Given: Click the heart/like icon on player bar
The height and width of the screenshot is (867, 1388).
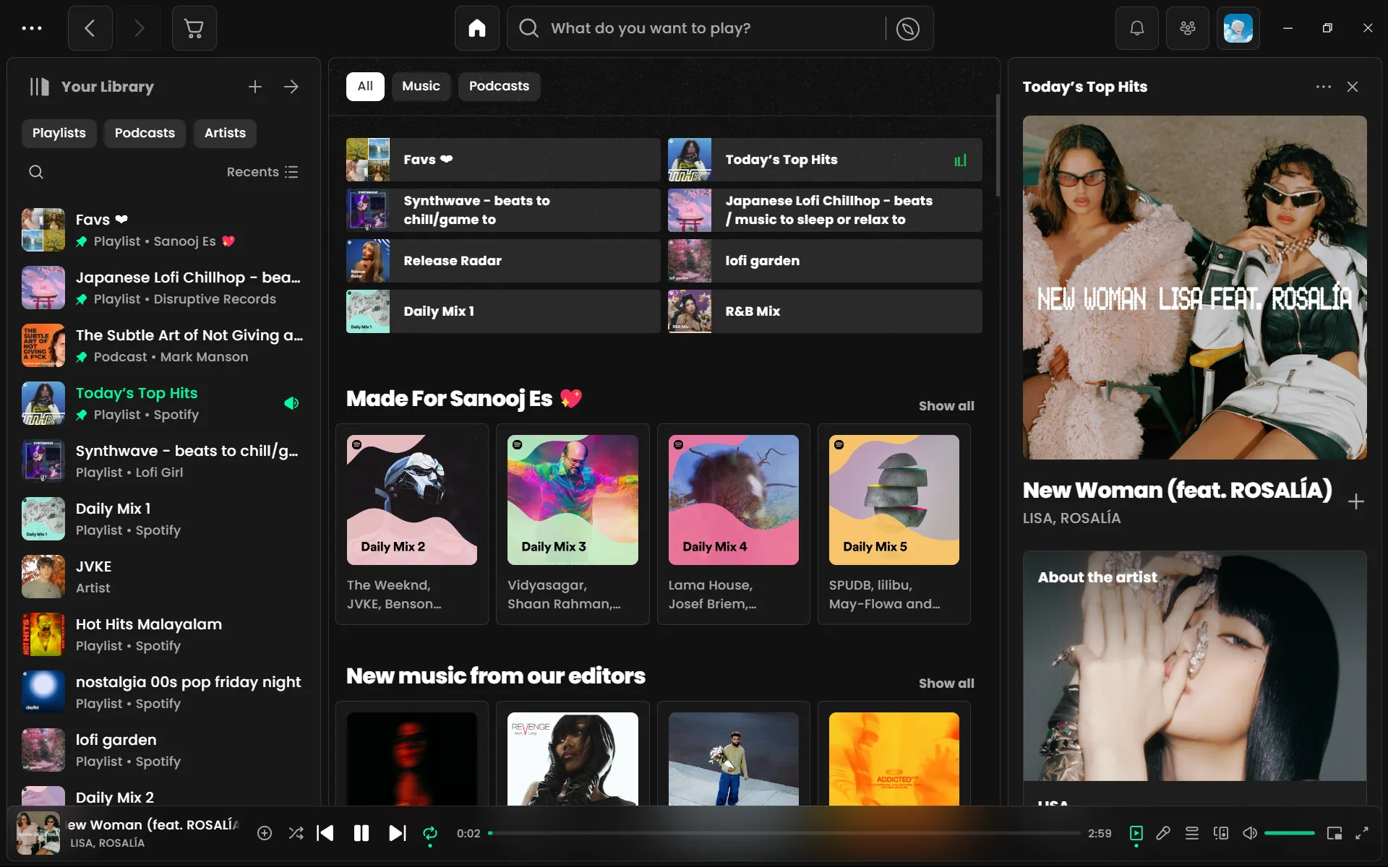Looking at the screenshot, I should (264, 833).
